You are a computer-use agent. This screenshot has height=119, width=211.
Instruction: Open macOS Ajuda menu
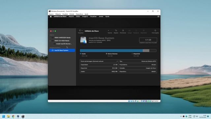pyautogui.click(x=107, y=17)
